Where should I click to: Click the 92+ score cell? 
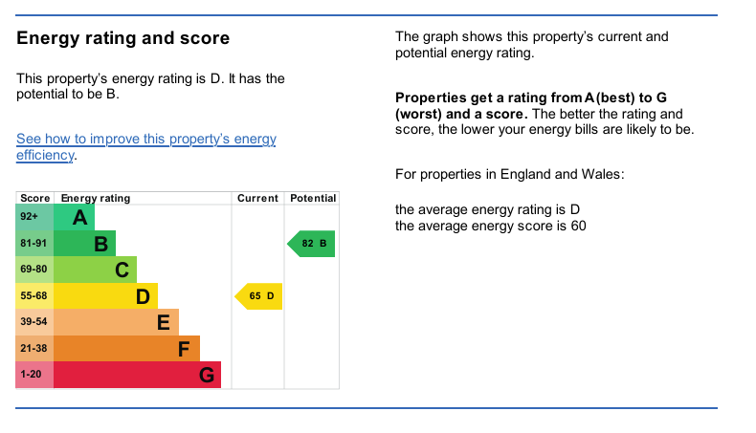[34, 217]
